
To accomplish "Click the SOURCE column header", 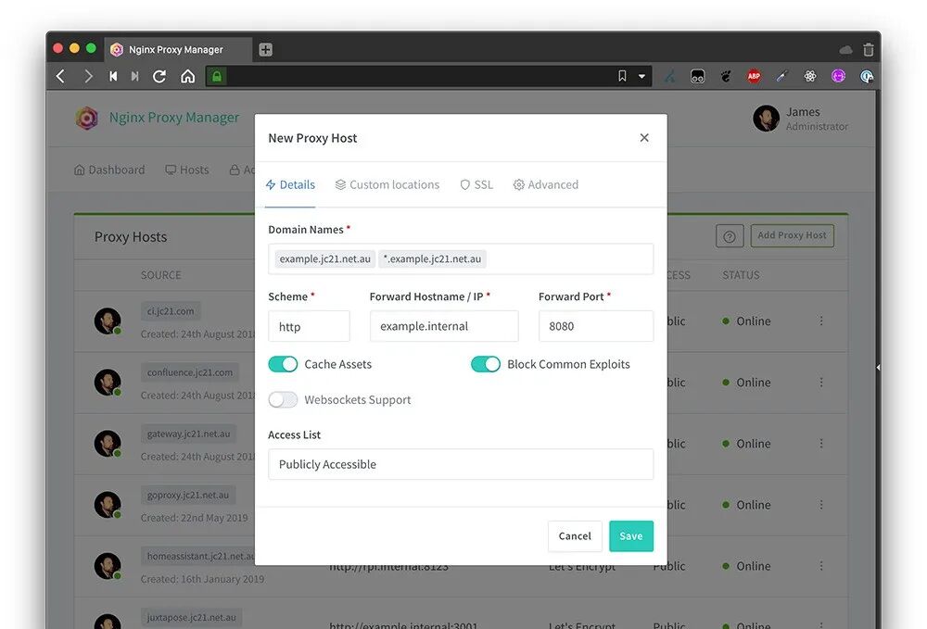I will 160,275.
